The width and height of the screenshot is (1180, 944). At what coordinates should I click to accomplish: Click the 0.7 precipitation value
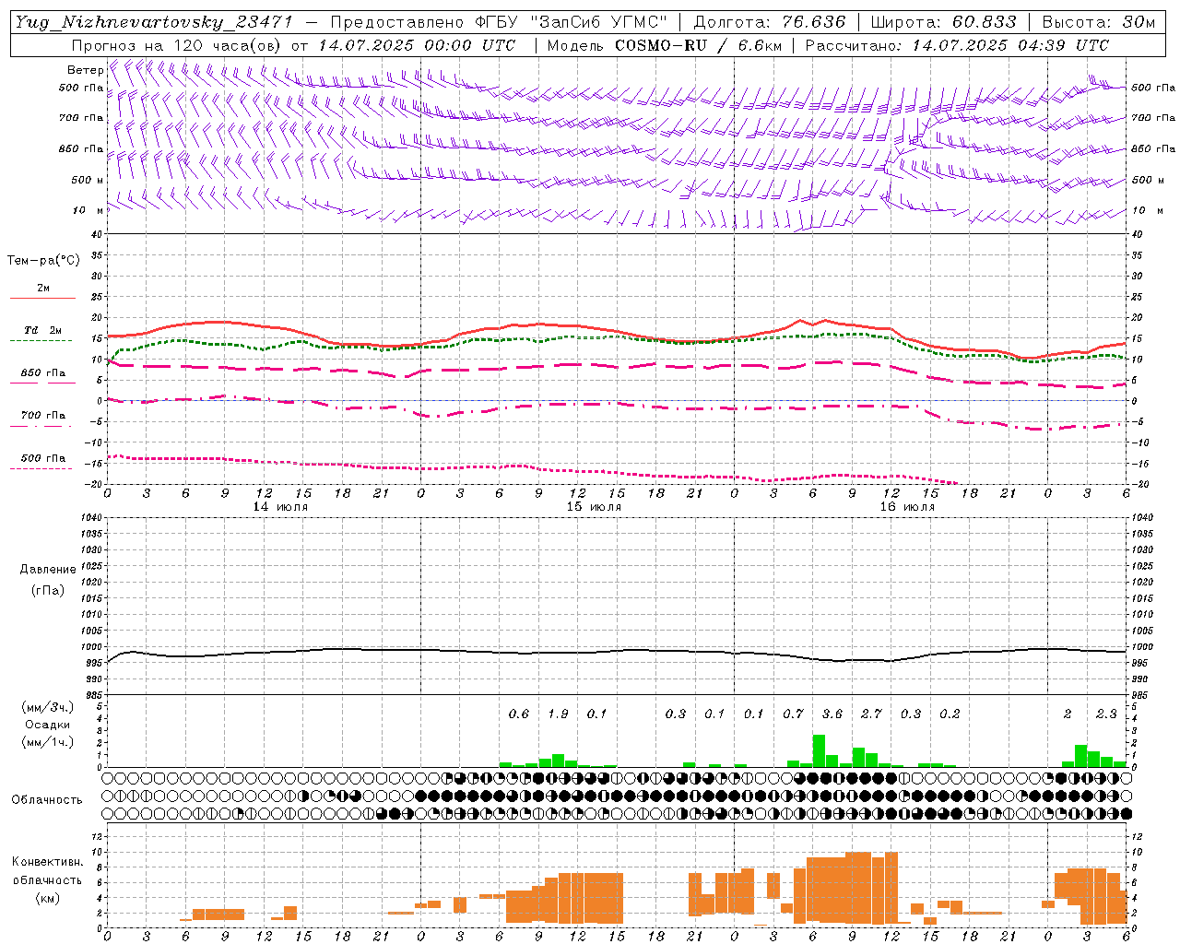coord(794,714)
